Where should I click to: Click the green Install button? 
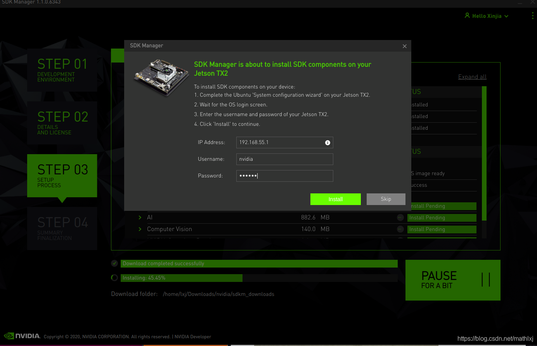coord(336,199)
